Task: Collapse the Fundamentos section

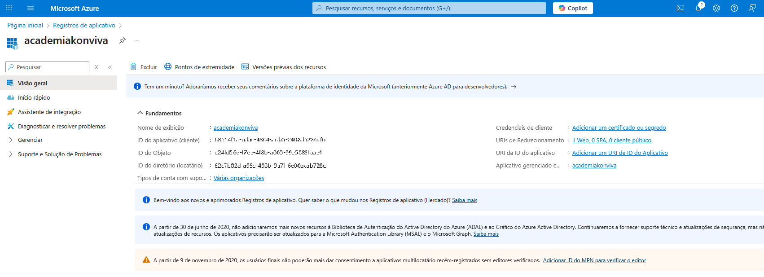Action: coord(159,113)
